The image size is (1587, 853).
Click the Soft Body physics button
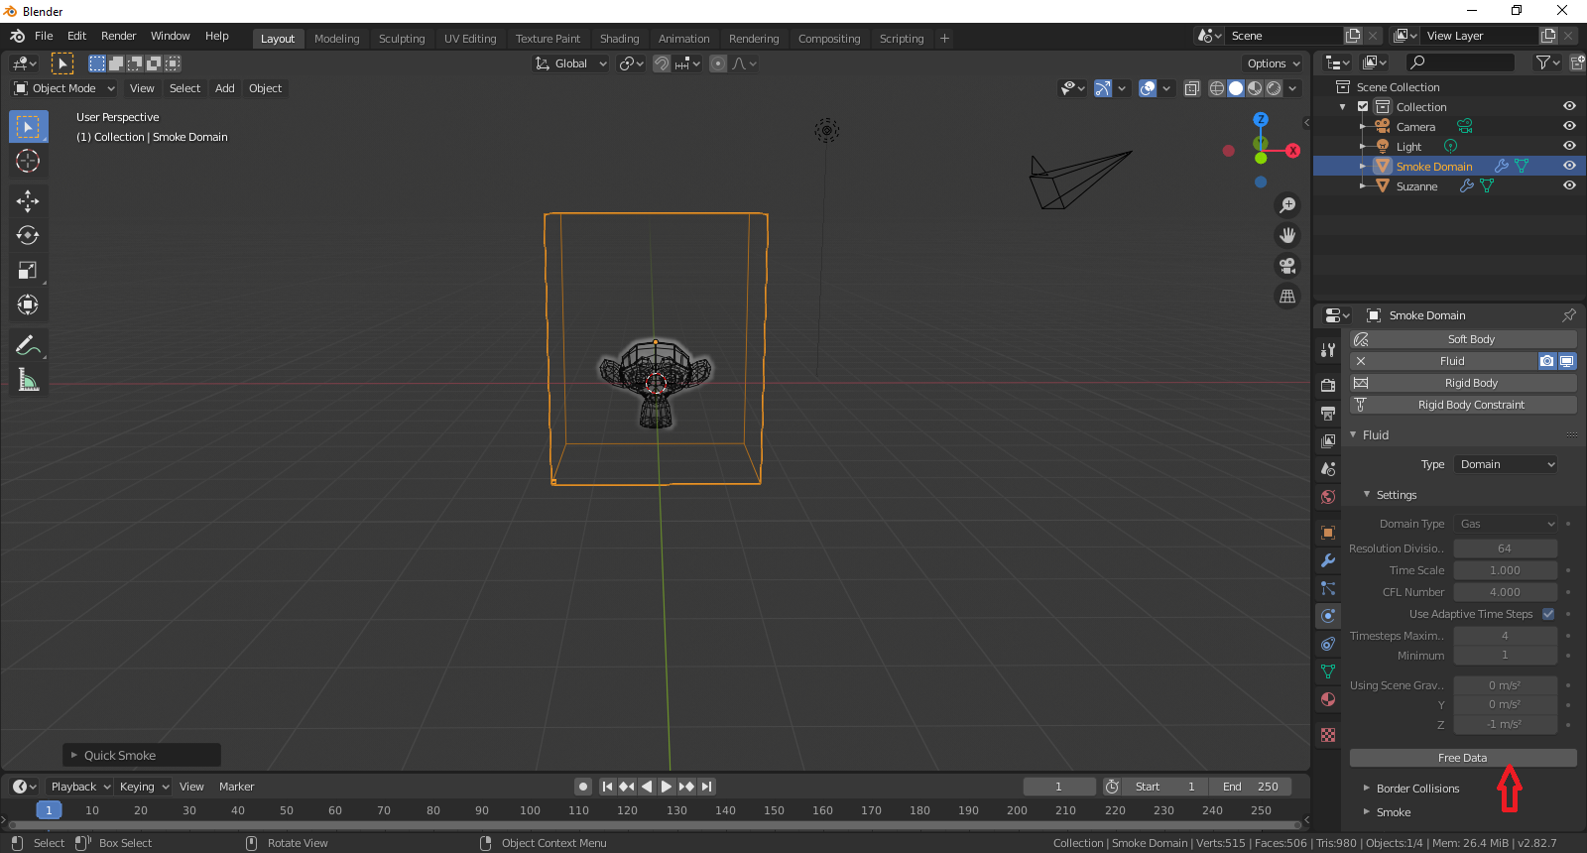(x=1464, y=339)
